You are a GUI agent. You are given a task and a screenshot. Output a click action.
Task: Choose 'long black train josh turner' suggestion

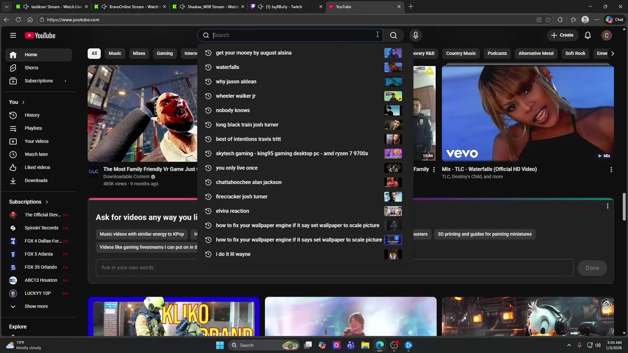coord(305,125)
